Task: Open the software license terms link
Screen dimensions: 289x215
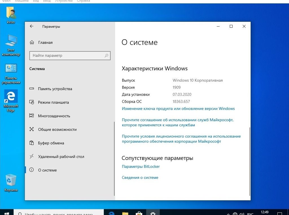Action: click(x=181, y=139)
